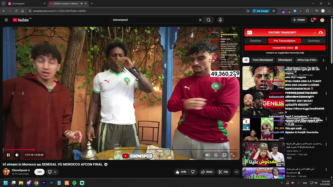
Task: Open Chrome media controls icon
Action: 317,11
